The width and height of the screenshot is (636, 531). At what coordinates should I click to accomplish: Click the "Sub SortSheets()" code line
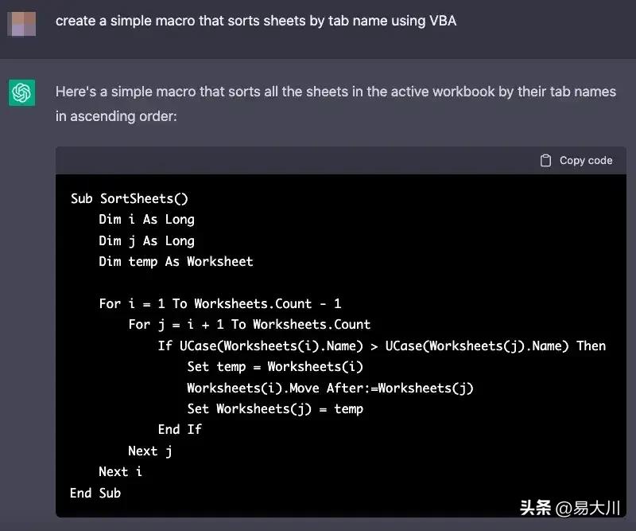(130, 198)
